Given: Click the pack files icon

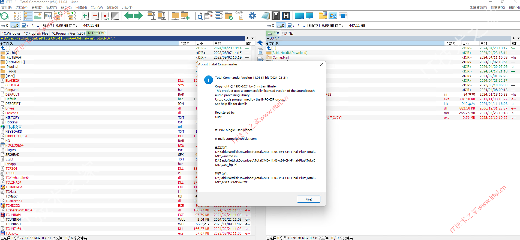Looking at the screenshot, I should click(152, 16).
